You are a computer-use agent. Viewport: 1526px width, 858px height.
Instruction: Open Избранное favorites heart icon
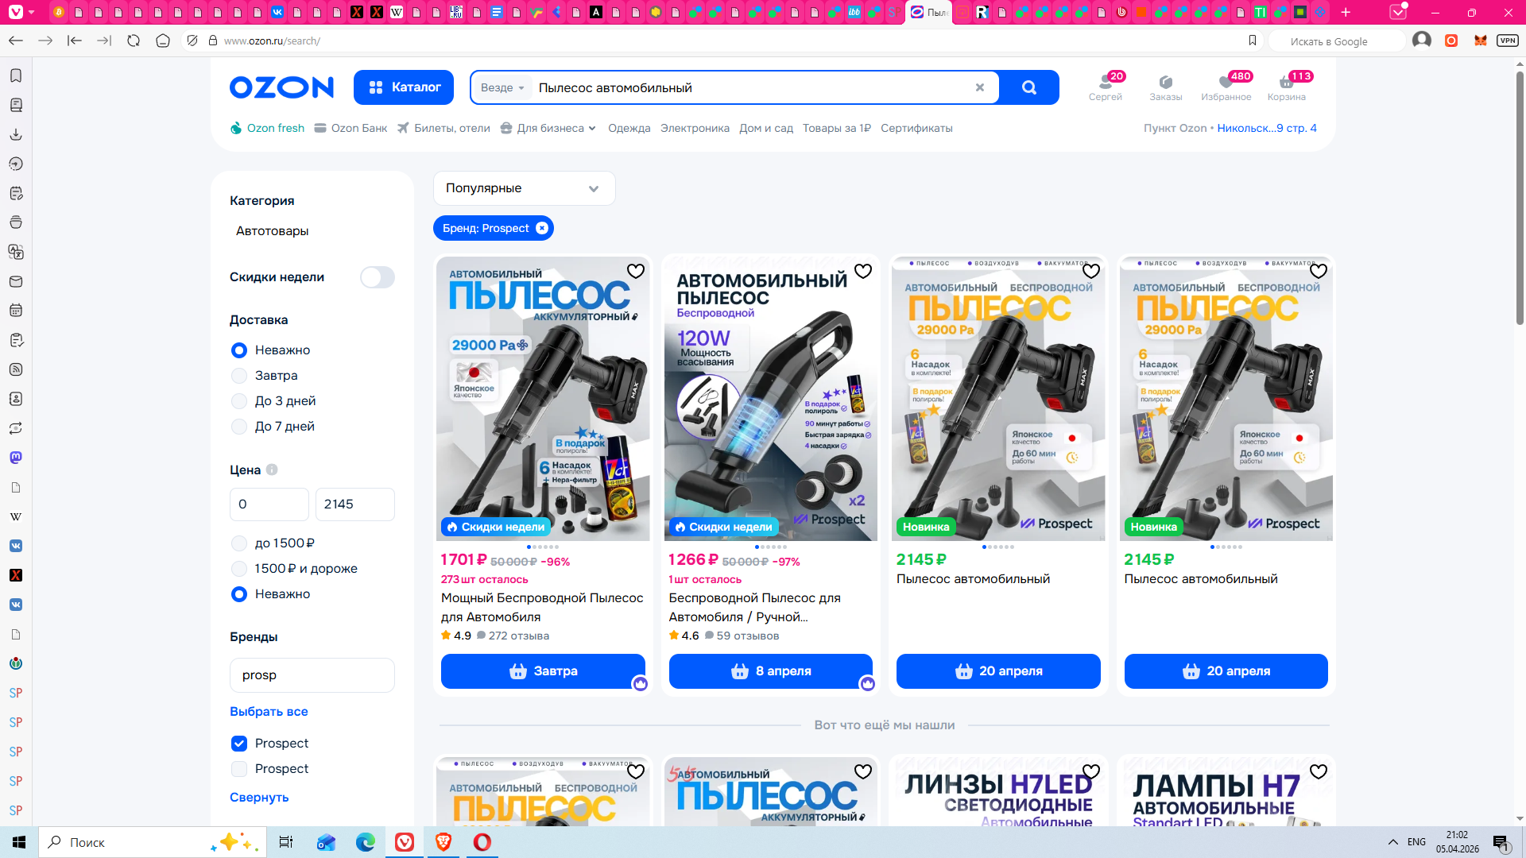pos(1226,87)
